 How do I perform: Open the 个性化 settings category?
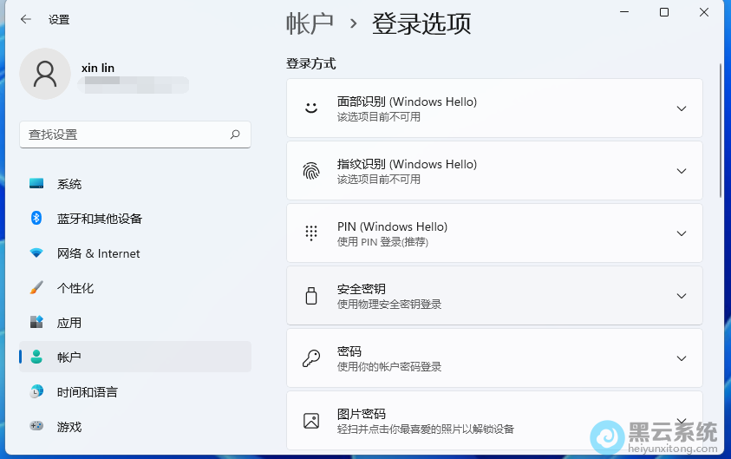point(75,288)
